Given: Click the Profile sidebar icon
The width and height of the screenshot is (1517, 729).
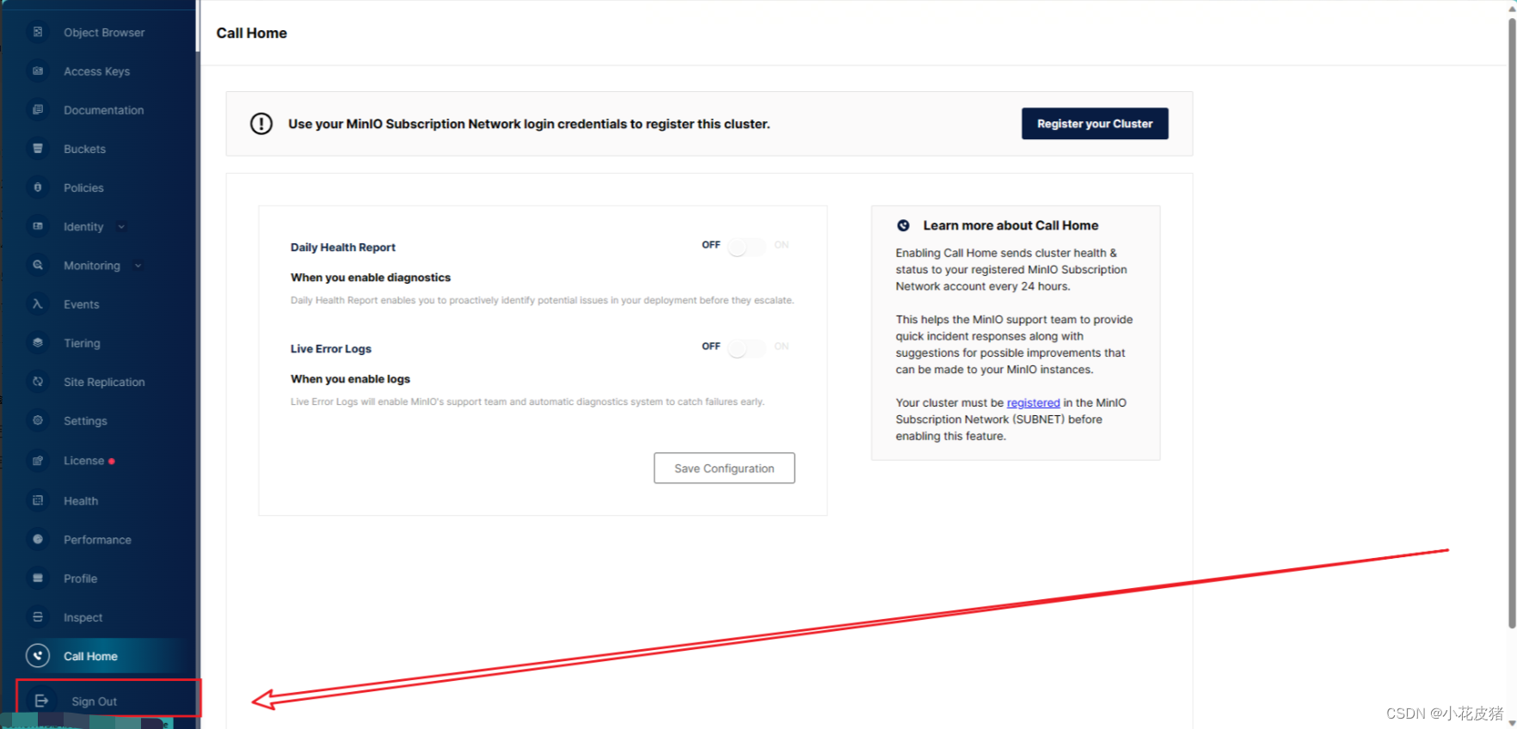Looking at the screenshot, I should pos(38,578).
